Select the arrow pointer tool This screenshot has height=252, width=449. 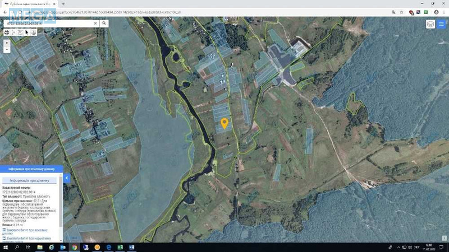pos(26,32)
